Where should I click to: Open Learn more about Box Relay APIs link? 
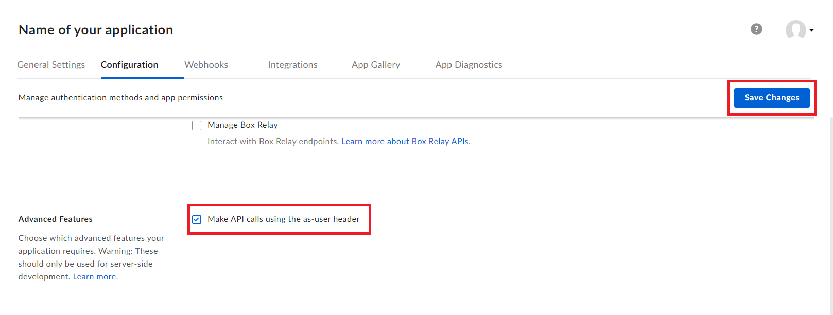(x=405, y=142)
